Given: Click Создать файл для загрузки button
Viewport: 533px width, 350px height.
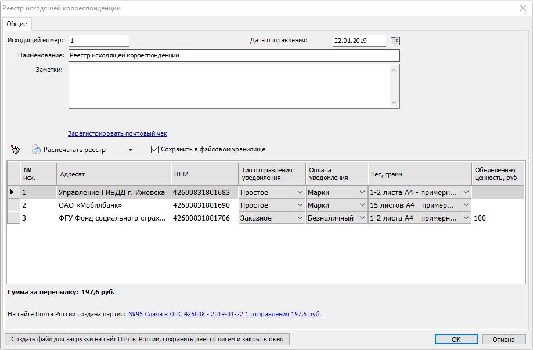Looking at the screenshot, I should click(147, 339).
